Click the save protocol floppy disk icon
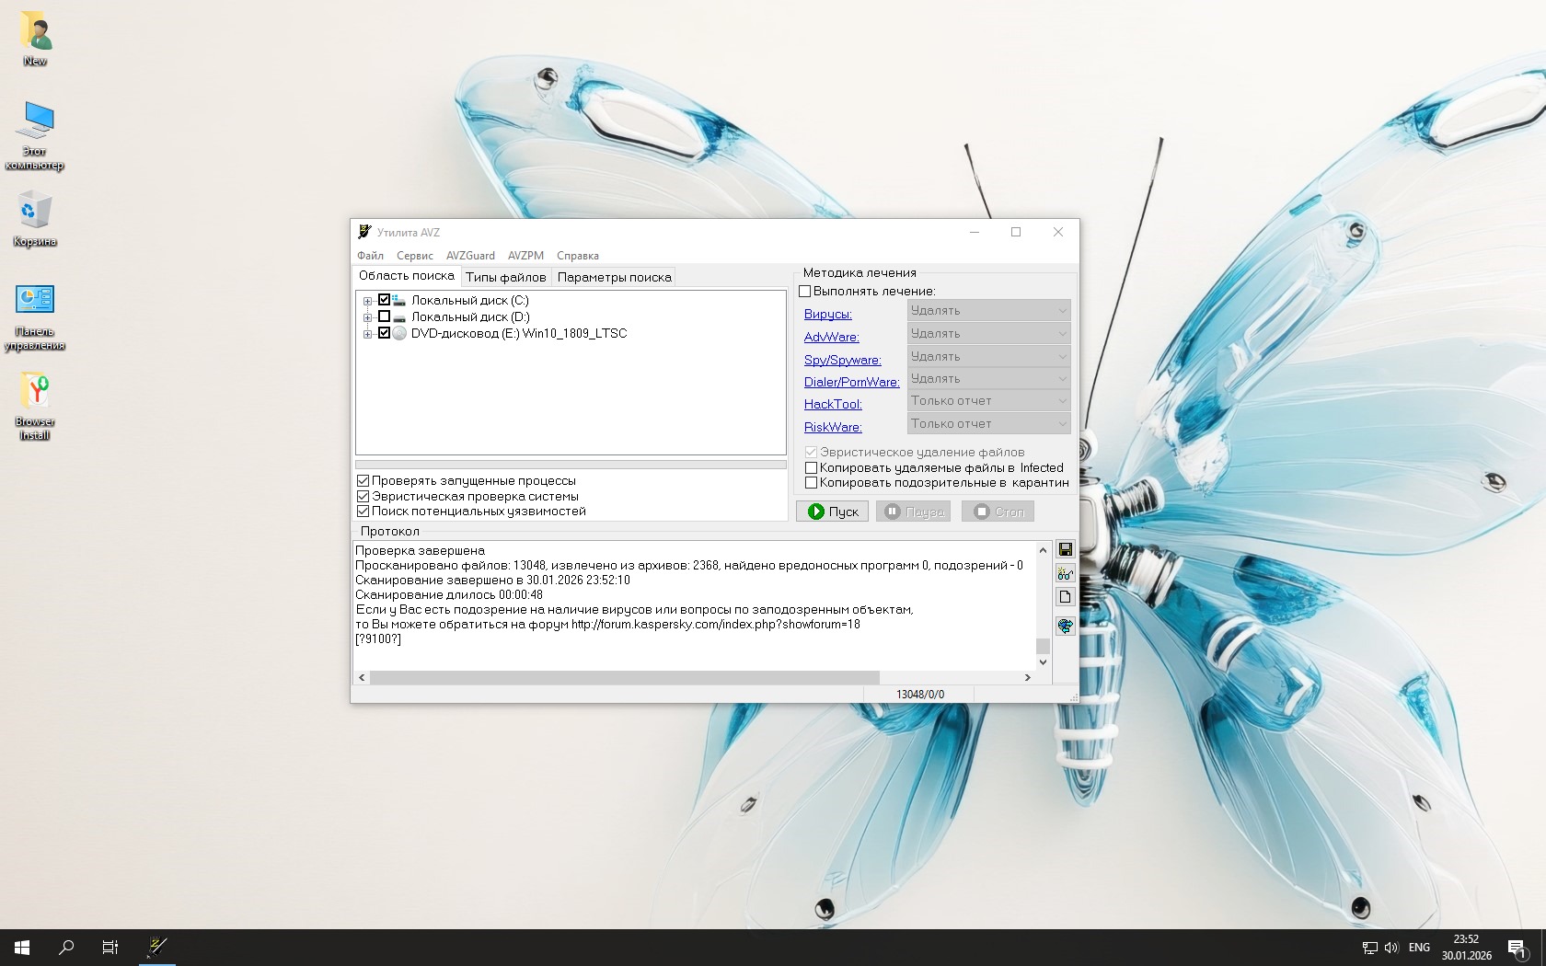 [1065, 549]
